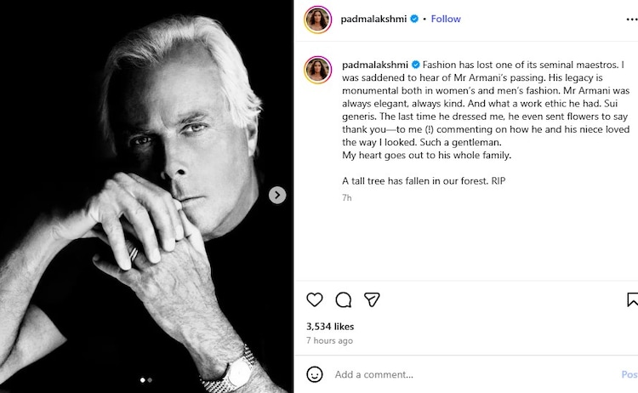Viewport: 638px width, 393px height.
Task: Click the verified badge beside the caption username
Action: coord(416,64)
